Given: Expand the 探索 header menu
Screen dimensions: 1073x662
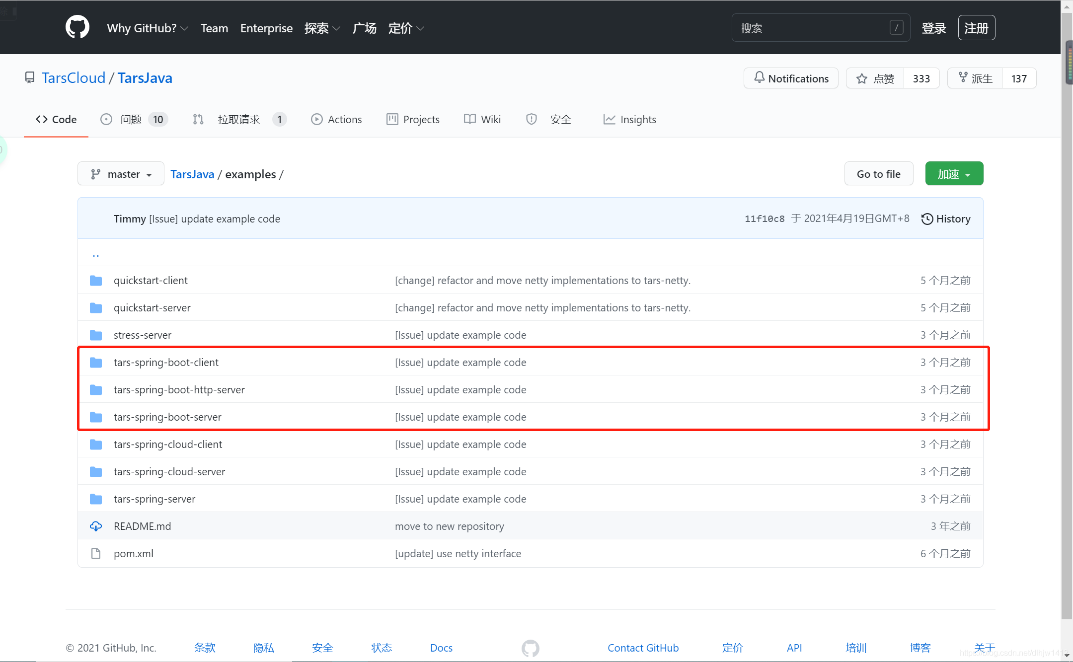Looking at the screenshot, I should coord(322,28).
